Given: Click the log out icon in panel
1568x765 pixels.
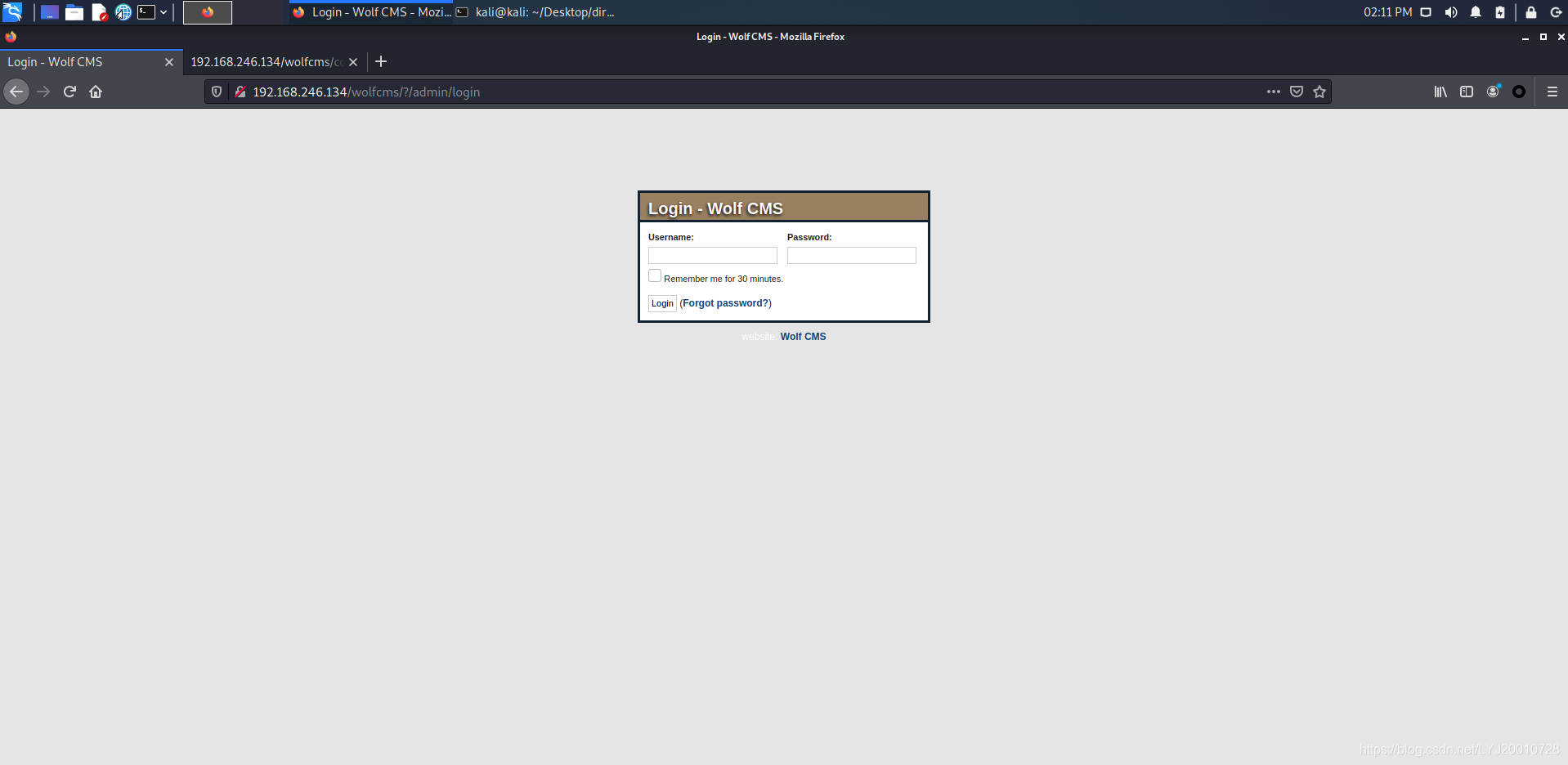Looking at the screenshot, I should point(1556,12).
